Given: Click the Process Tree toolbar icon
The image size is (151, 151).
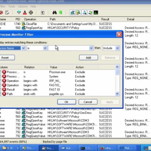Looking at the screenshot, I should (43, 13).
